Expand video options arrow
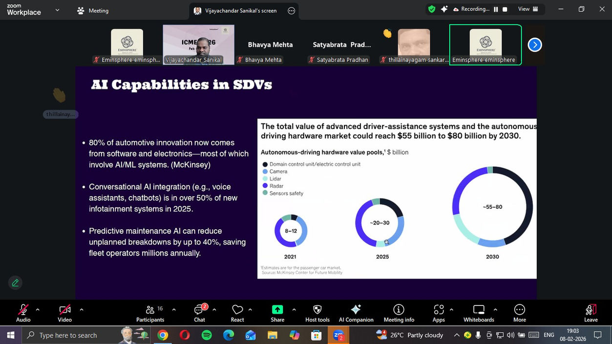The height and width of the screenshot is (344, 612). click(x=81, y=309)
